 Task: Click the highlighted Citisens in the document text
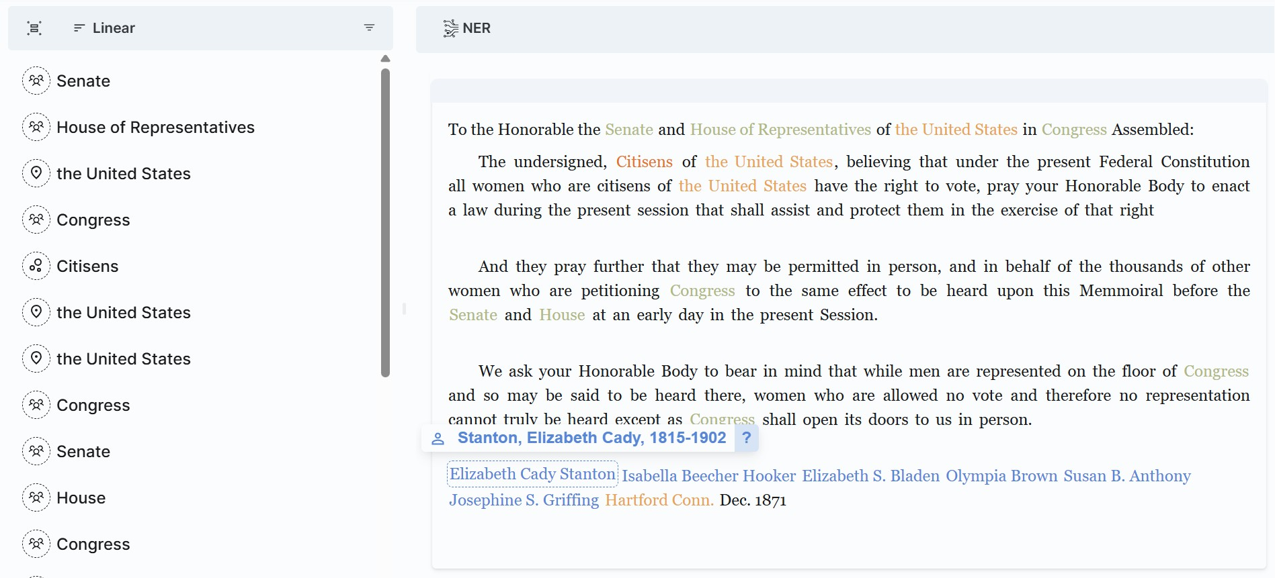[645, 162]
